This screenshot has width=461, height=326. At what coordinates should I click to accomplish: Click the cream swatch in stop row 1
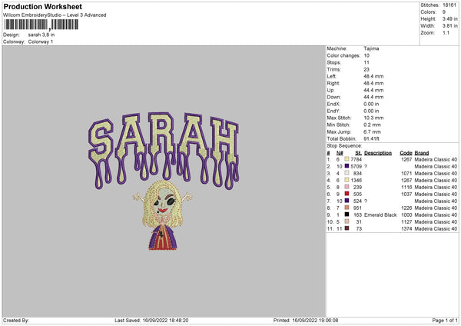point(347,159)
